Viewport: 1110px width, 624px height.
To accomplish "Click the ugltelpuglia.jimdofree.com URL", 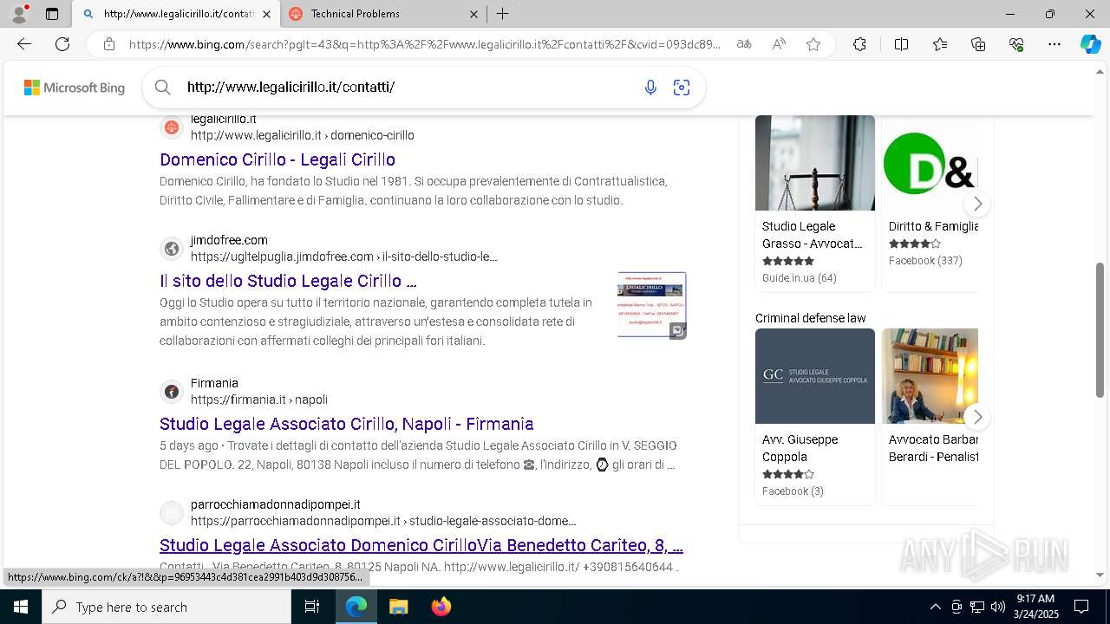I will (344, 257).
